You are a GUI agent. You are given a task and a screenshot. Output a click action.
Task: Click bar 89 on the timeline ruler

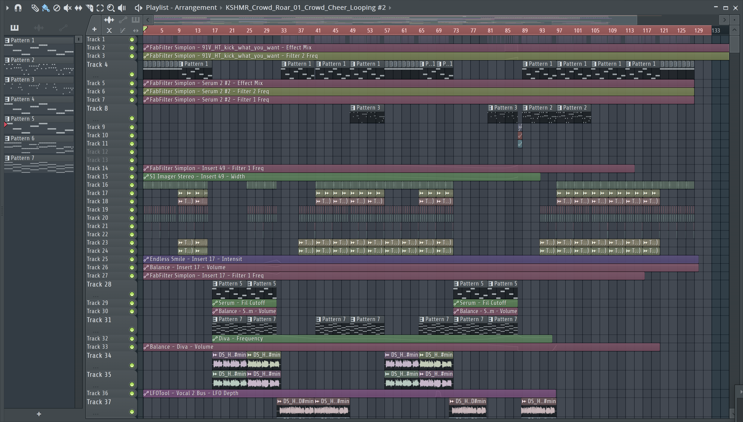(525, 30)
